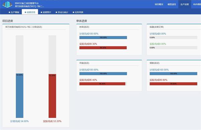The height and width of the screenshot is (130, 201).
Task: Click bookmark icon beside 进度照片 tab
Action: tap(42, 12)
